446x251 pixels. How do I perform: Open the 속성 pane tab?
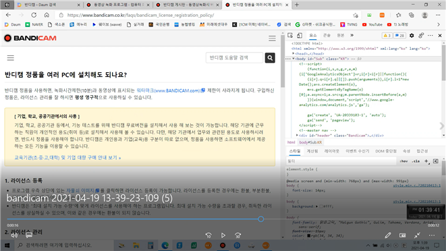[406, 151]
